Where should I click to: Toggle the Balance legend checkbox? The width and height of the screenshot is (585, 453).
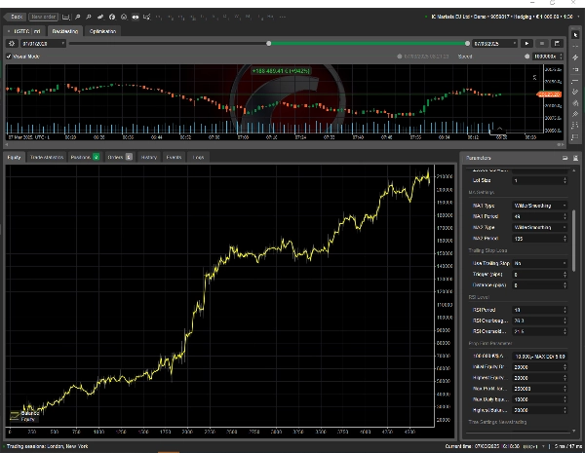17,412
